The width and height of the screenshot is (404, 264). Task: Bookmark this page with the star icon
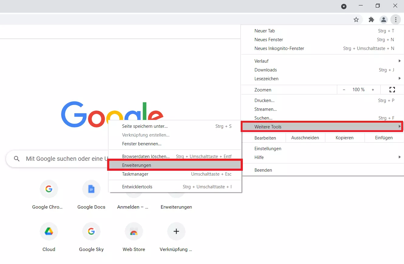(x=356, y=20)
